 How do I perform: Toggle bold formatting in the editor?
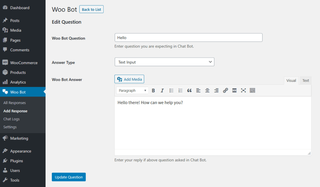tap(153, 90)
